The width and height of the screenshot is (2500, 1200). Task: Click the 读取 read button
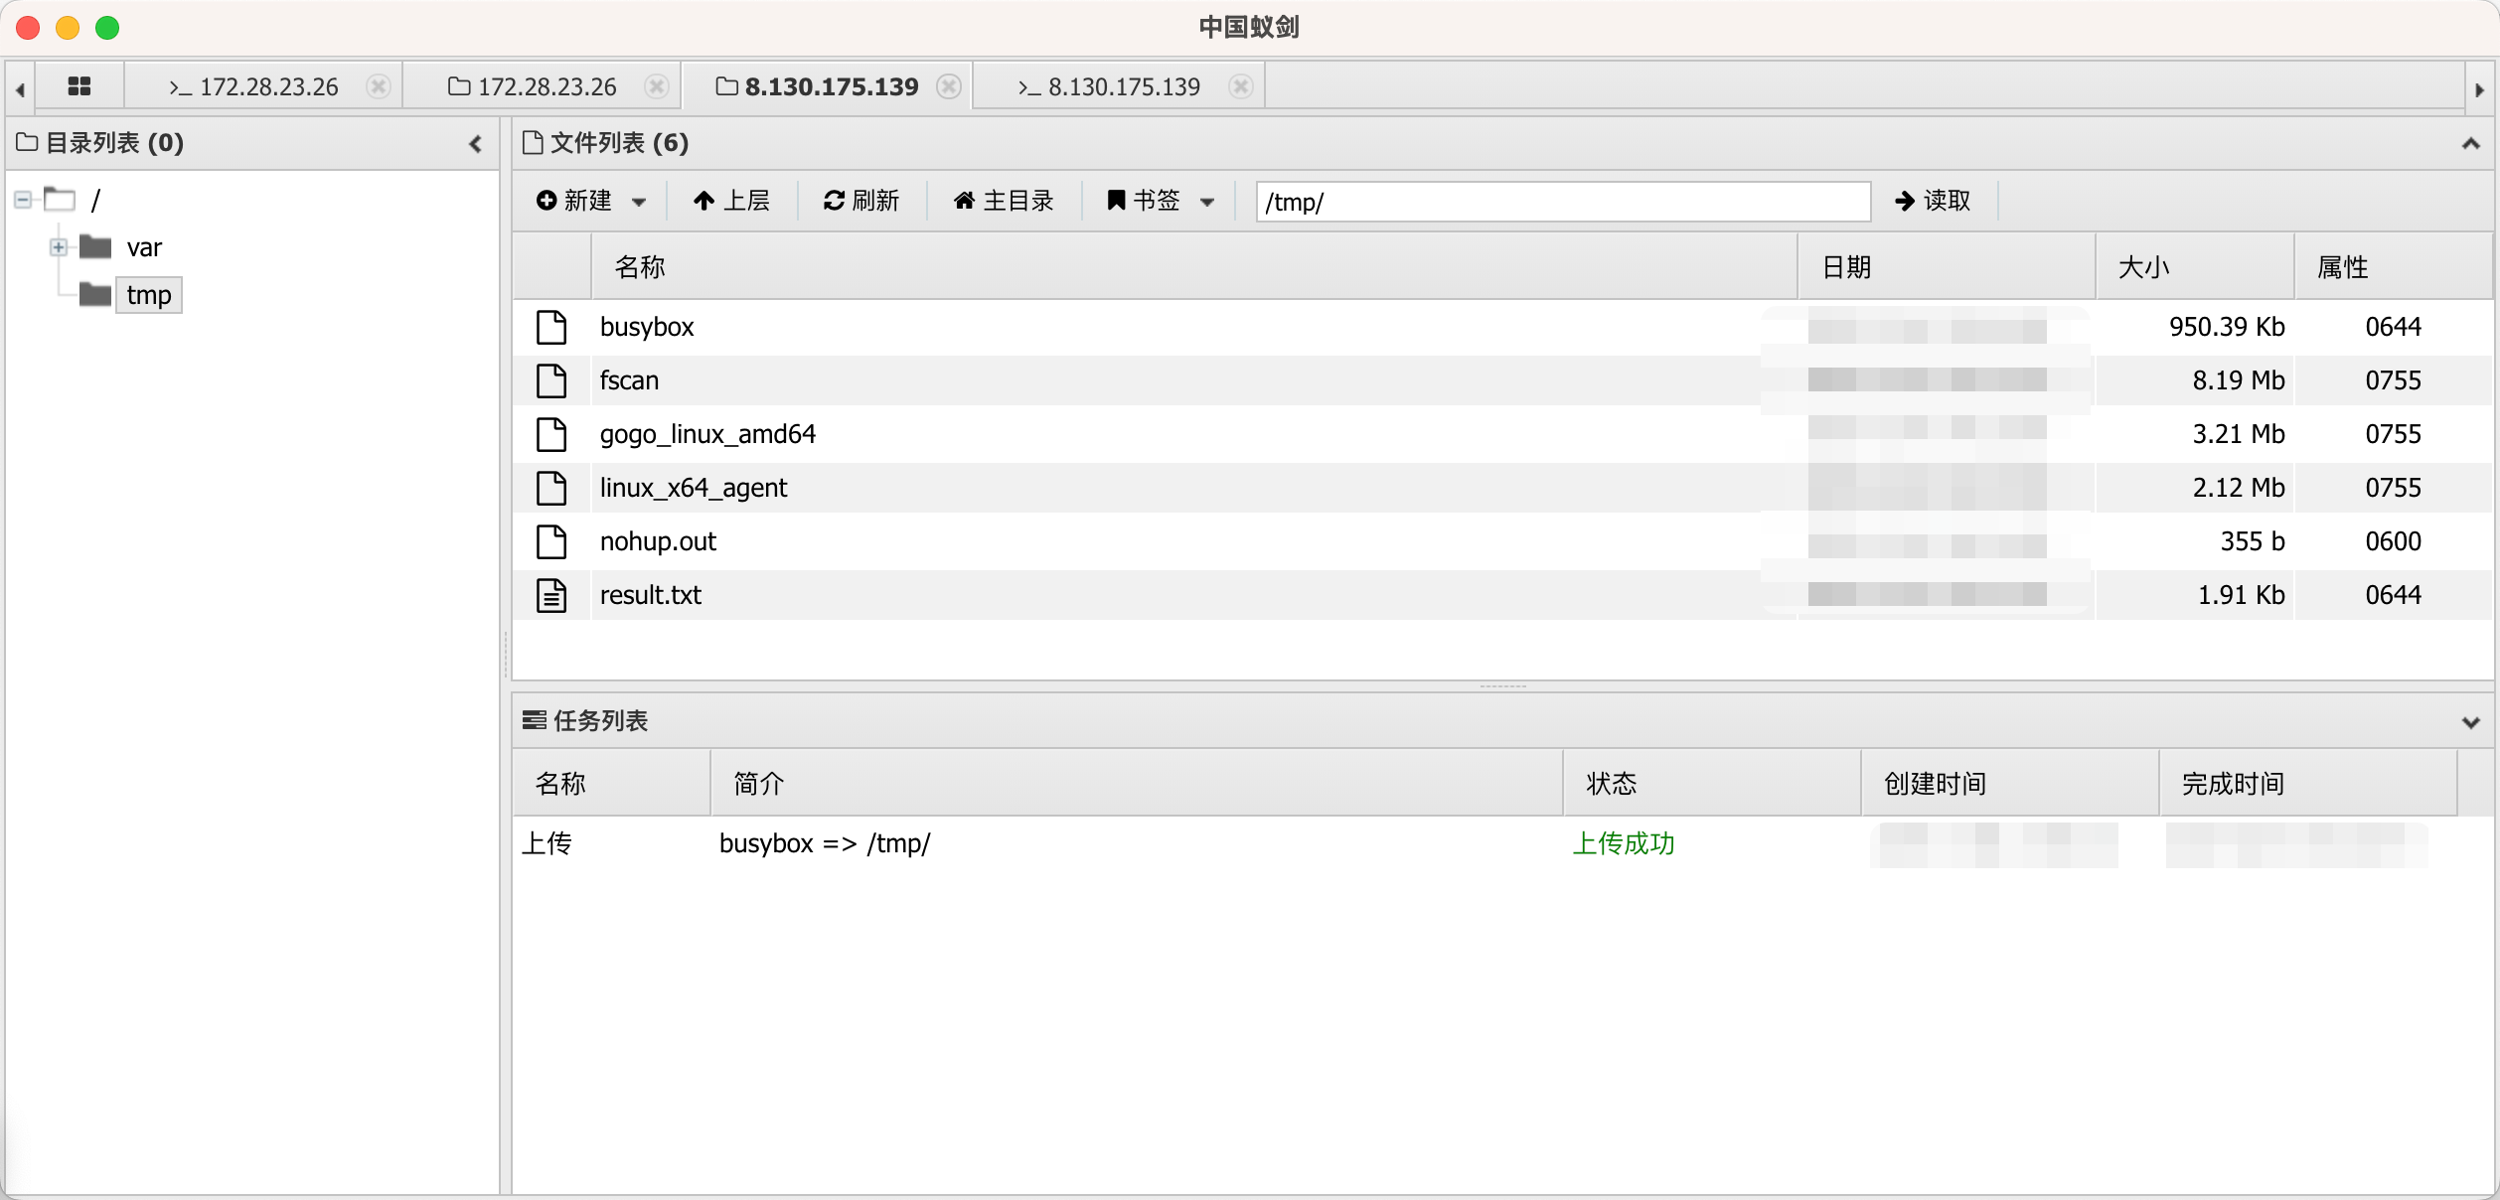(x=1933, y=201)
